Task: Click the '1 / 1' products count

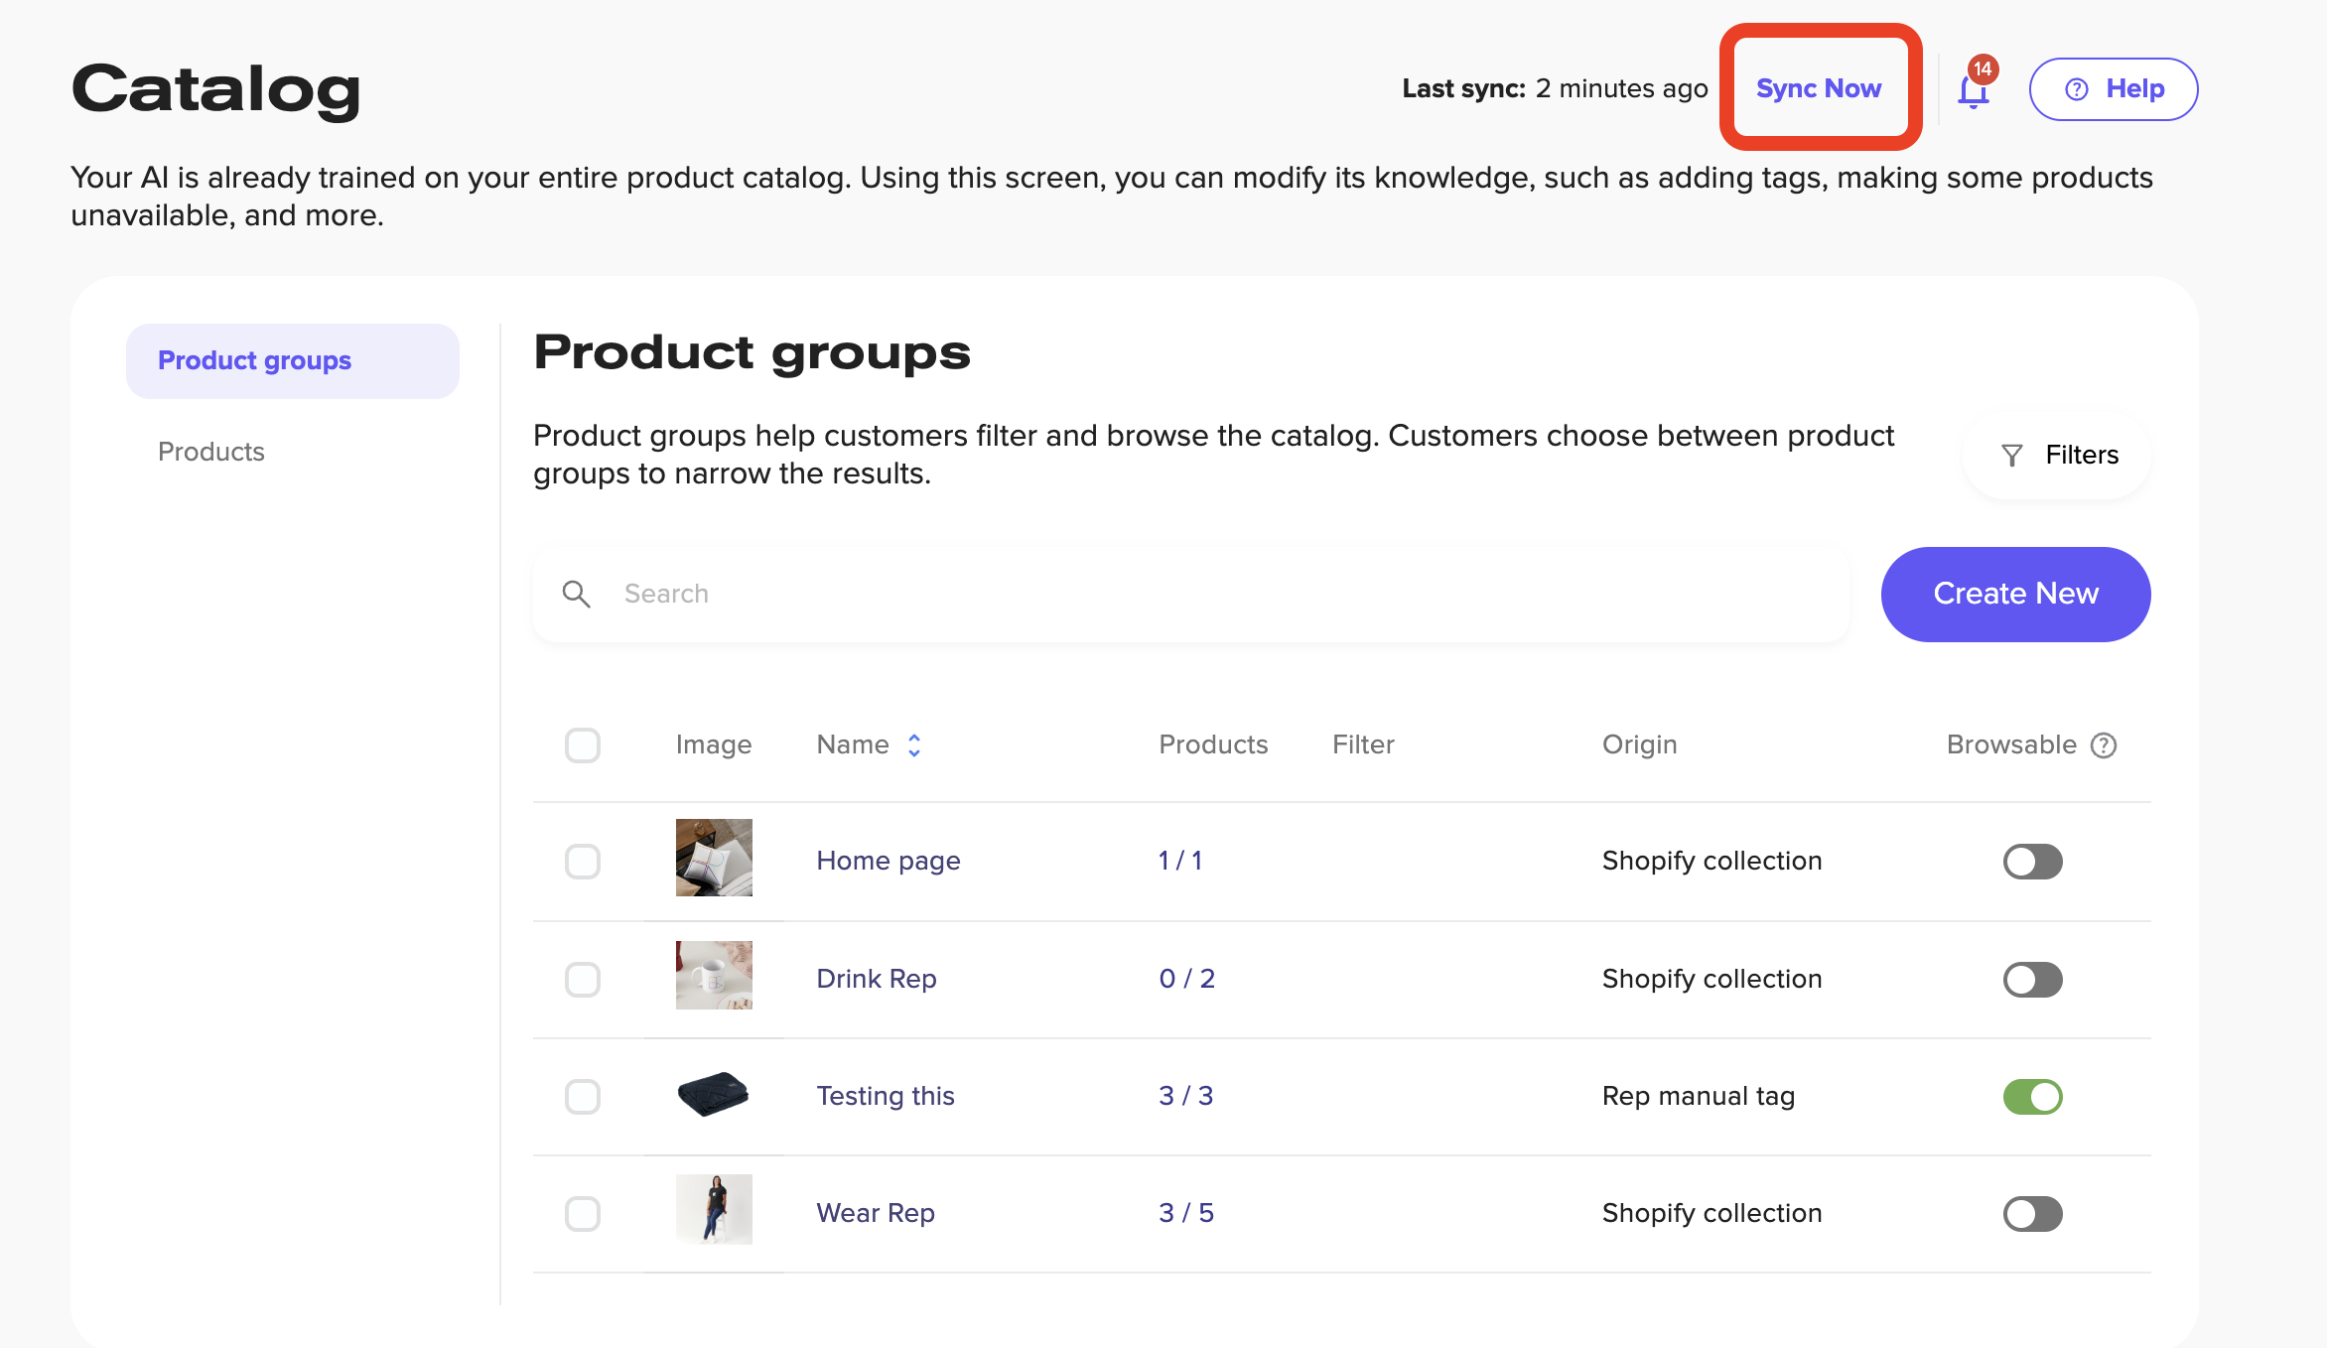Action: click(x=1180, y=861)
